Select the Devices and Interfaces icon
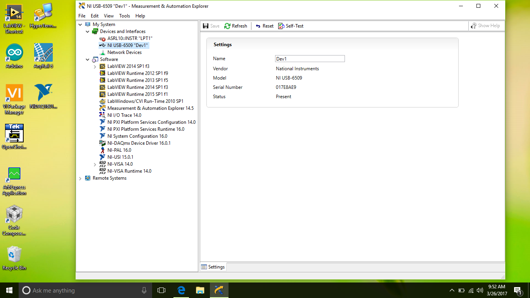The height and width of the screenshot is (298, 530). pyautogui.click(x=95, y=31)
